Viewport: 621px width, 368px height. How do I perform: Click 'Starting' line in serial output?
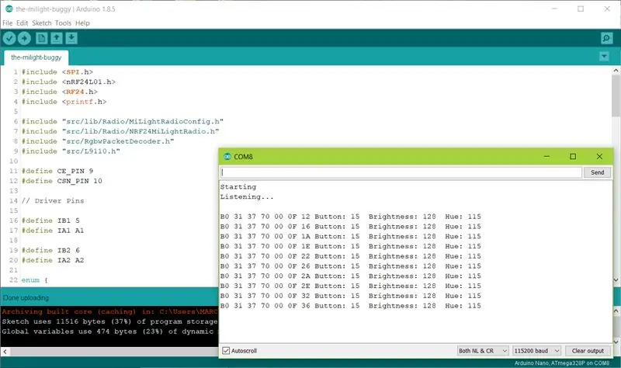coord(238,186)
